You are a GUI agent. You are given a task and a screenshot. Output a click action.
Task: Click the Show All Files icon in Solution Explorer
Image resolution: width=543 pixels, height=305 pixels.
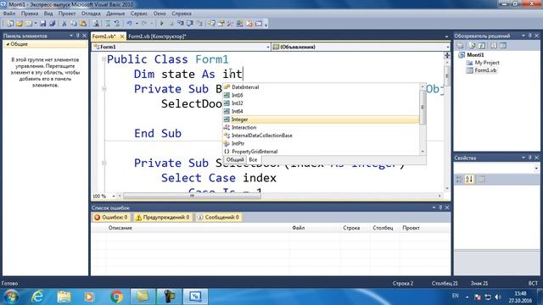coord(472,46)
